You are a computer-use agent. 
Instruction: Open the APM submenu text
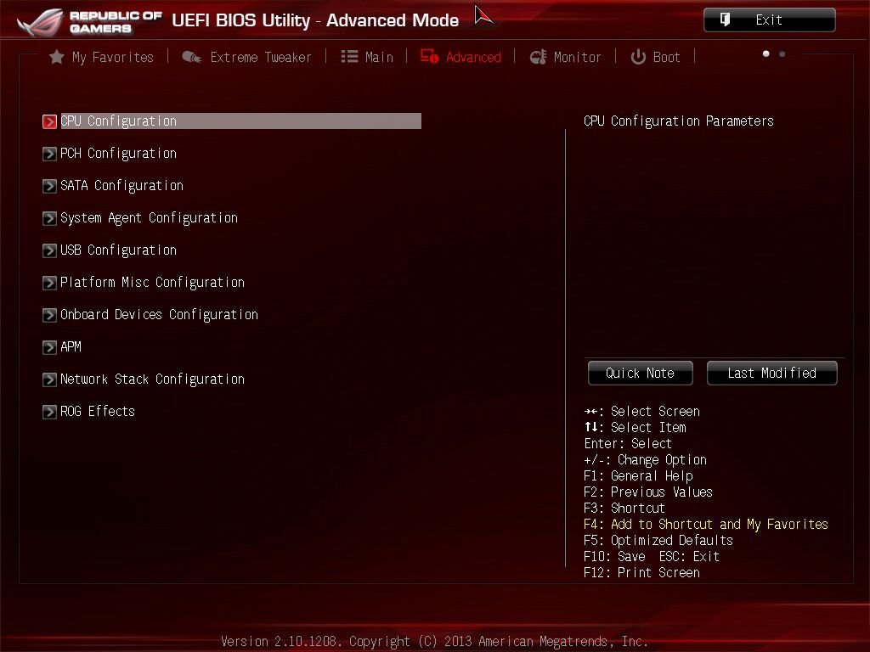(x=71, y=346)
